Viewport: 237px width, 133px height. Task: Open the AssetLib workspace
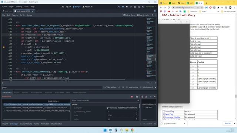(87, 7)
